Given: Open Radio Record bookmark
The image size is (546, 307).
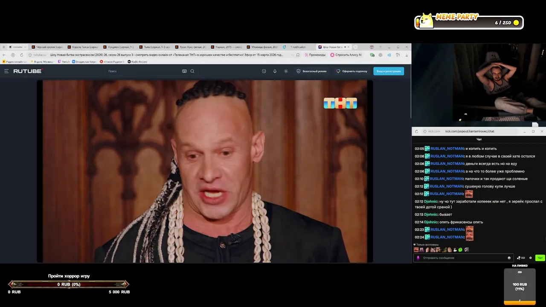Looking at the screenshot, I should pyautogui.click(x=137, y=62).
